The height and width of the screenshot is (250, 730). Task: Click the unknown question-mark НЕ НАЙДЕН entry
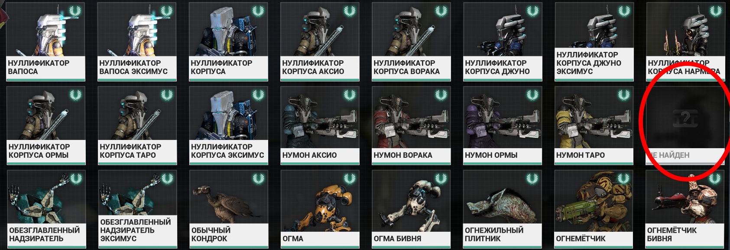click(685, 126)
